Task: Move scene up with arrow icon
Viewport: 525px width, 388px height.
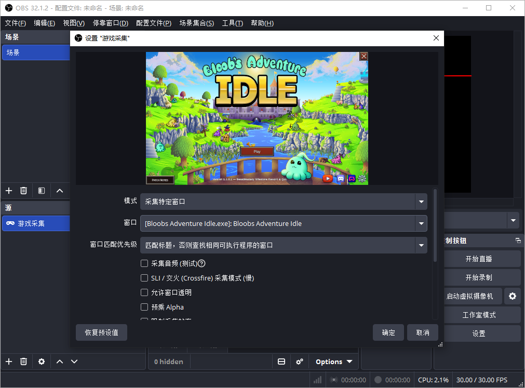Action: click(60, 191)
